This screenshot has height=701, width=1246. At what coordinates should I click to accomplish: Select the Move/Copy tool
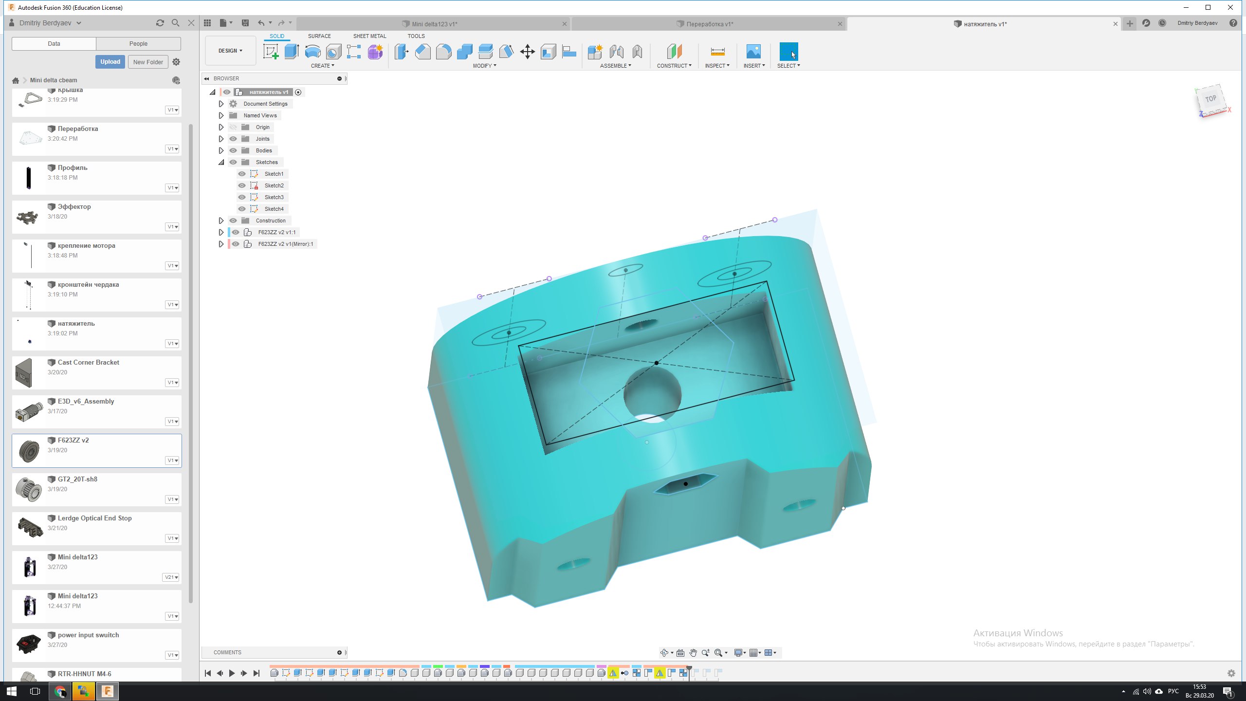click(x=528, y=52)
